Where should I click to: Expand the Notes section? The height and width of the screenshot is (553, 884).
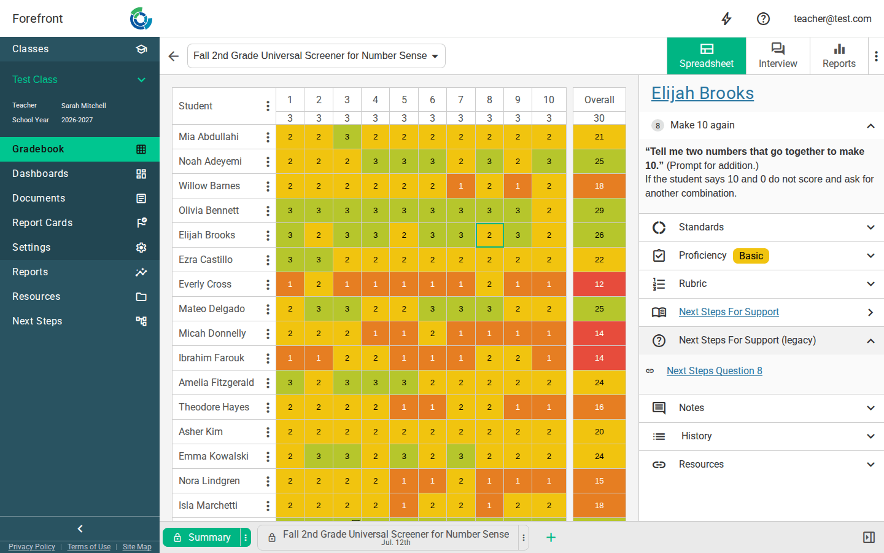click(x=761, y=408)
